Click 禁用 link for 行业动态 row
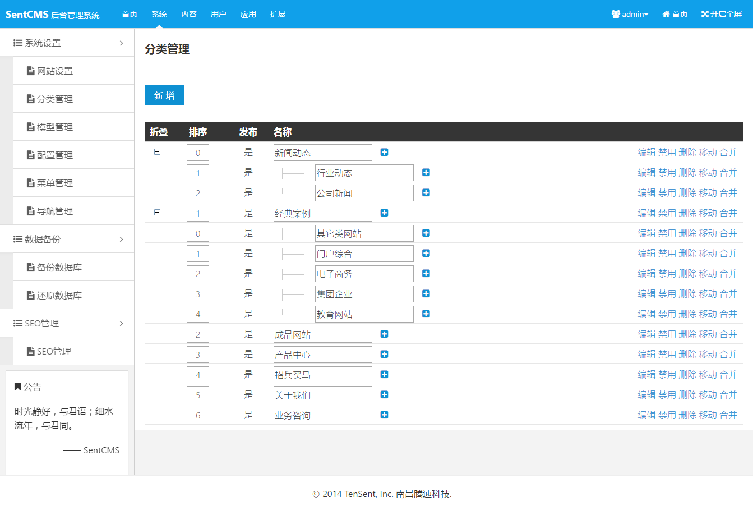 coord(667,172)
